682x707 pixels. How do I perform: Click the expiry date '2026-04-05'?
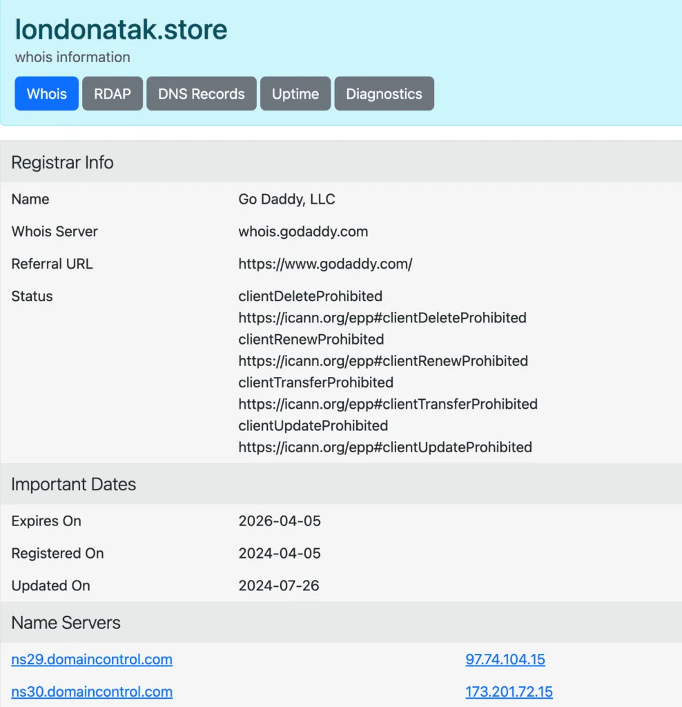280,521
